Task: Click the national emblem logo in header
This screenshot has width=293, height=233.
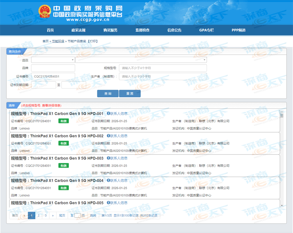Action: click(45, 11)
